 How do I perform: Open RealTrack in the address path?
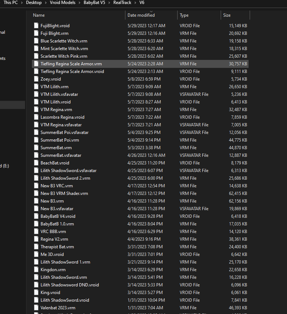(x=122, y=3)
